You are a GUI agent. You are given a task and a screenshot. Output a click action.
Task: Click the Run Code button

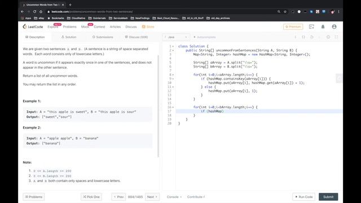[304, 197]
